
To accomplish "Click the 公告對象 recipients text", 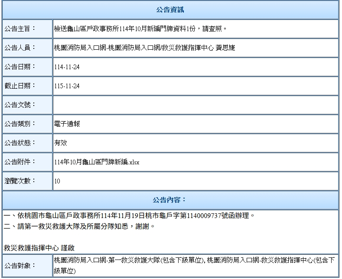I will click(195, 266).
